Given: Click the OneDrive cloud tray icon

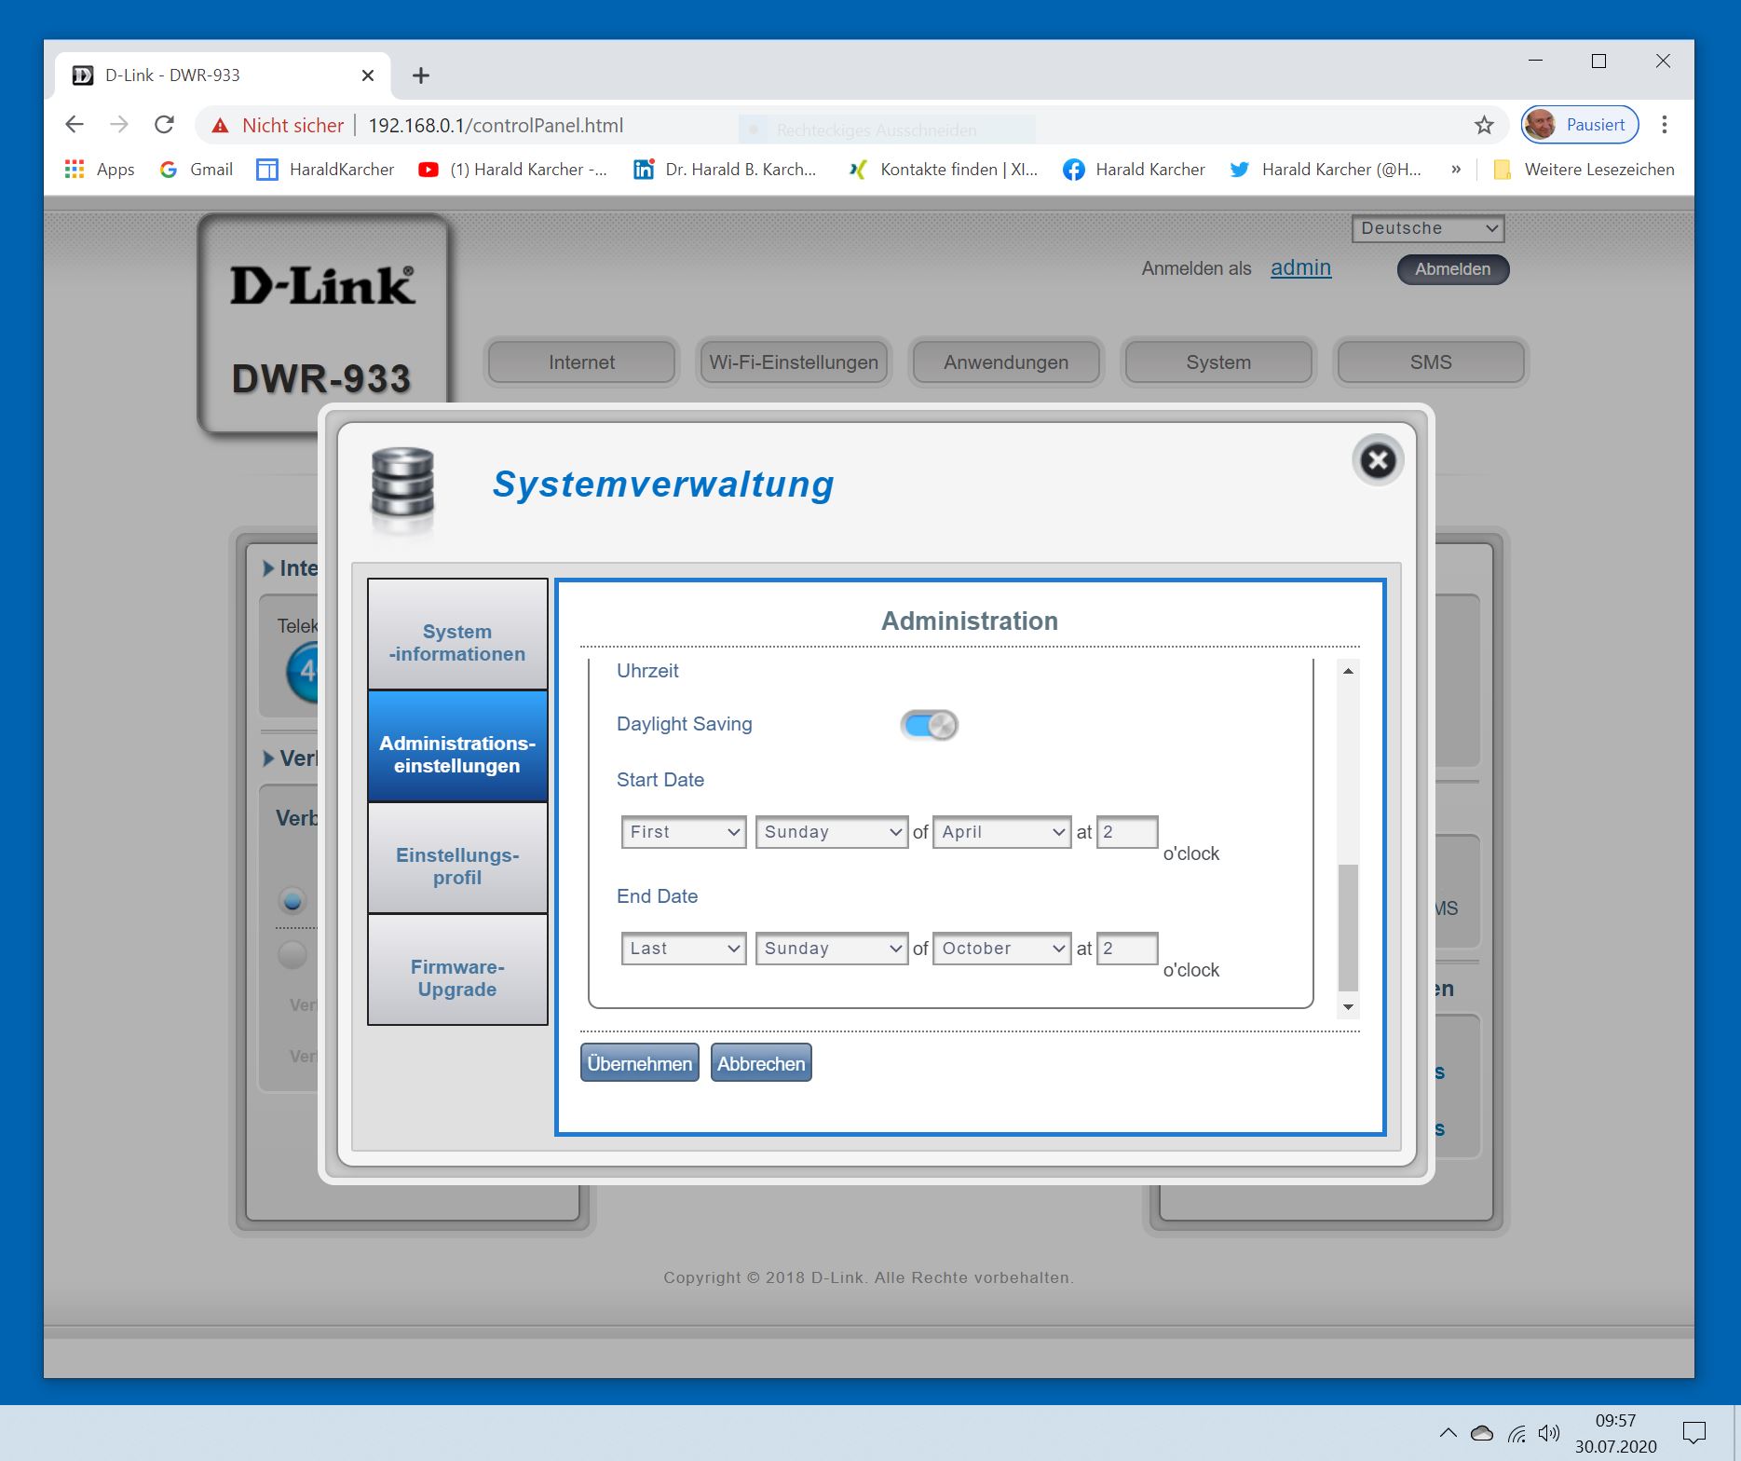Looking at the screenshot, I should (x=1482, y=1433).
